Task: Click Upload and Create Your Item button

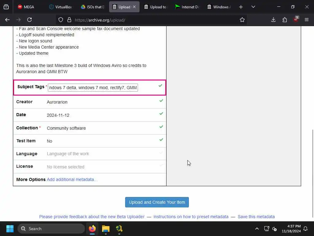Action: (x=157, y=202)
